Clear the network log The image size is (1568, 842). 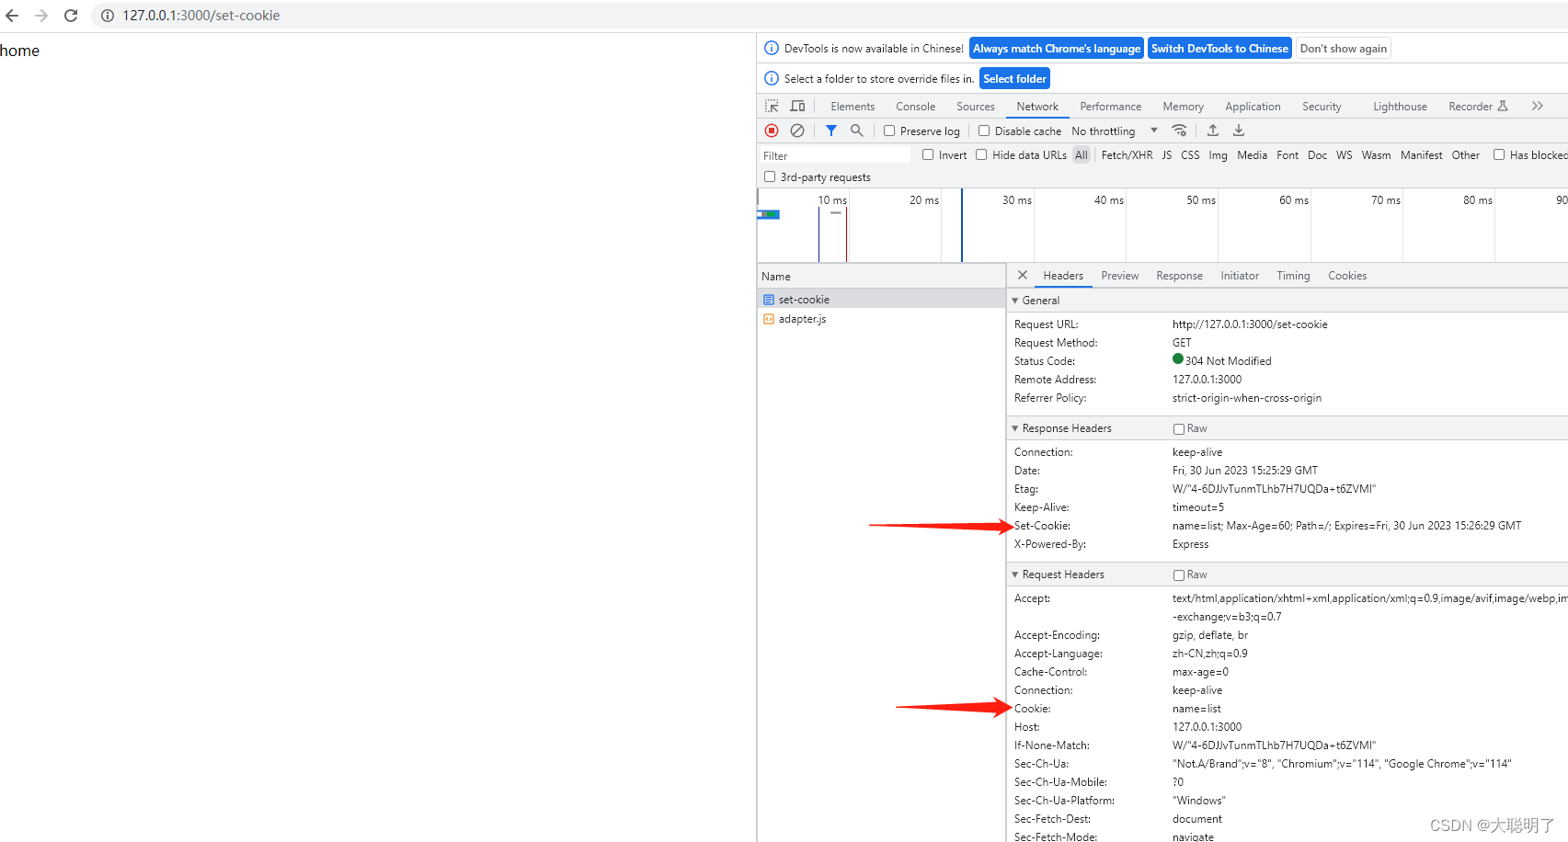coord(797,131)
